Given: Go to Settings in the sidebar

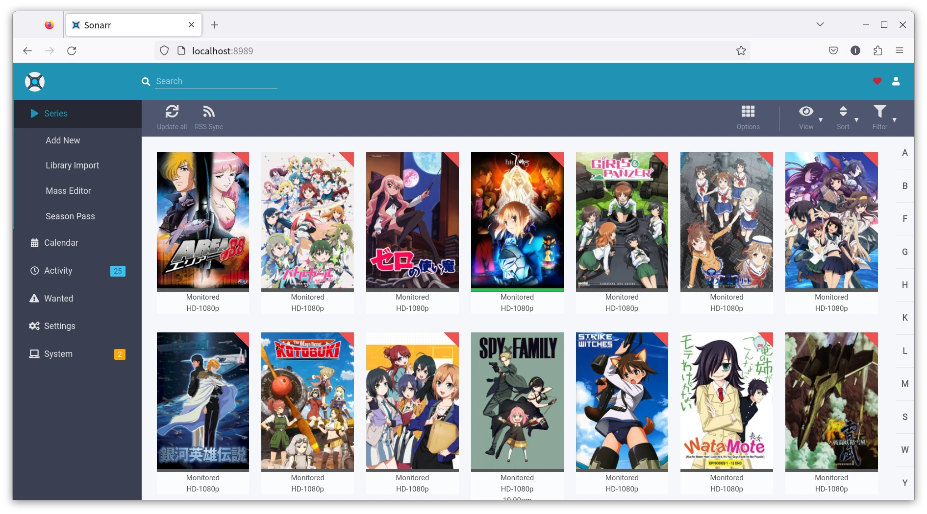Looking at the screenshot, I should [59, 326].
